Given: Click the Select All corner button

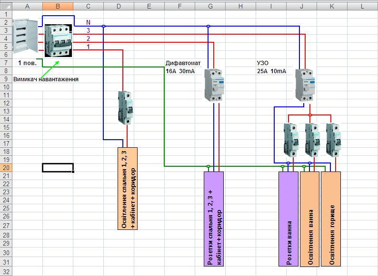Looking at the screenshot, I should (5, 6).
